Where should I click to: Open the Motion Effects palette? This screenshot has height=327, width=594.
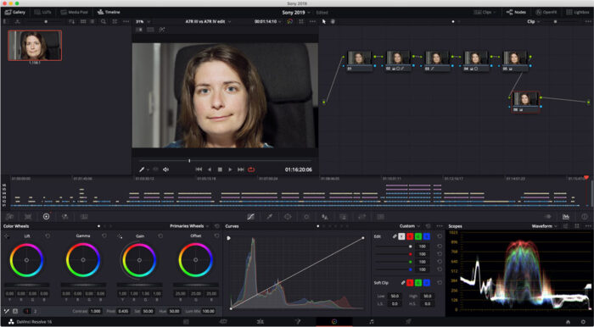click(x=84, y=217)
